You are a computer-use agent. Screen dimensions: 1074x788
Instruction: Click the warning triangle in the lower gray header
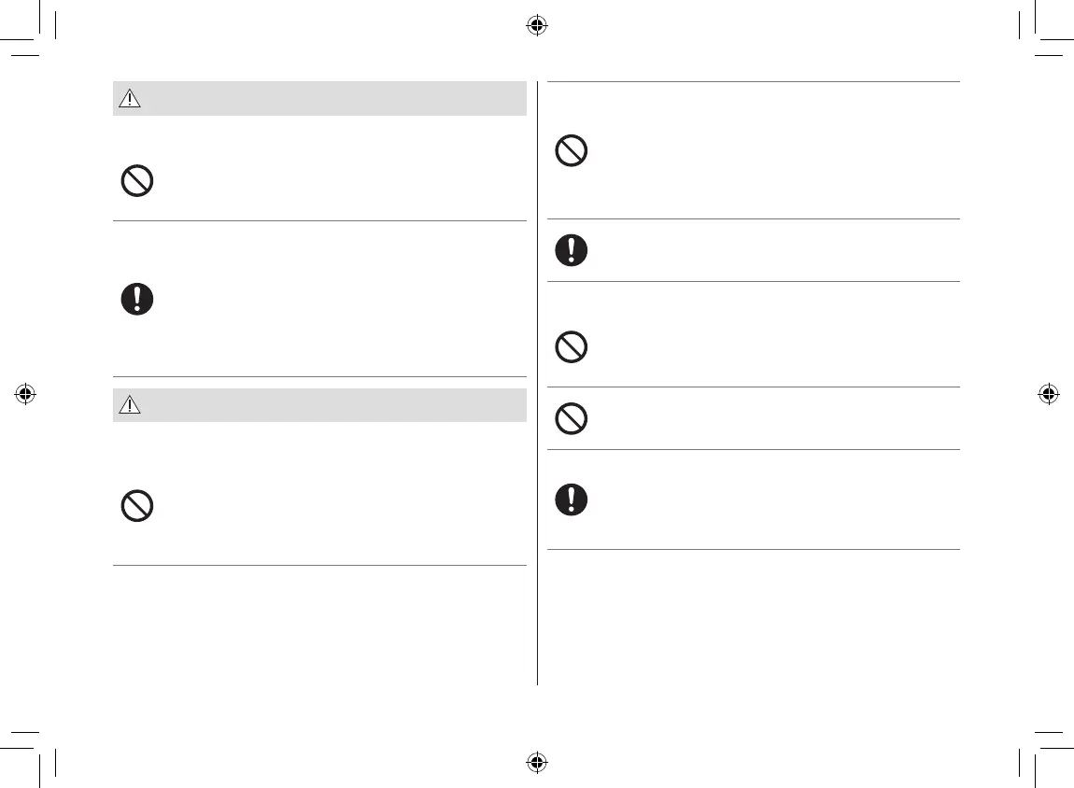coord(130,405)
